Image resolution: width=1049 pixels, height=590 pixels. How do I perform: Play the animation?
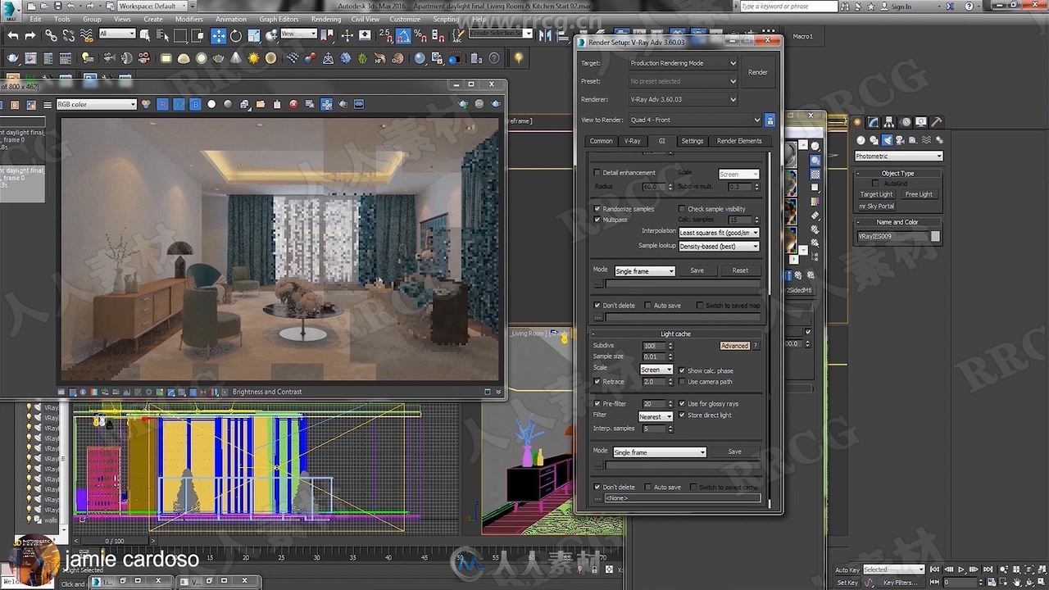point(962,569)
